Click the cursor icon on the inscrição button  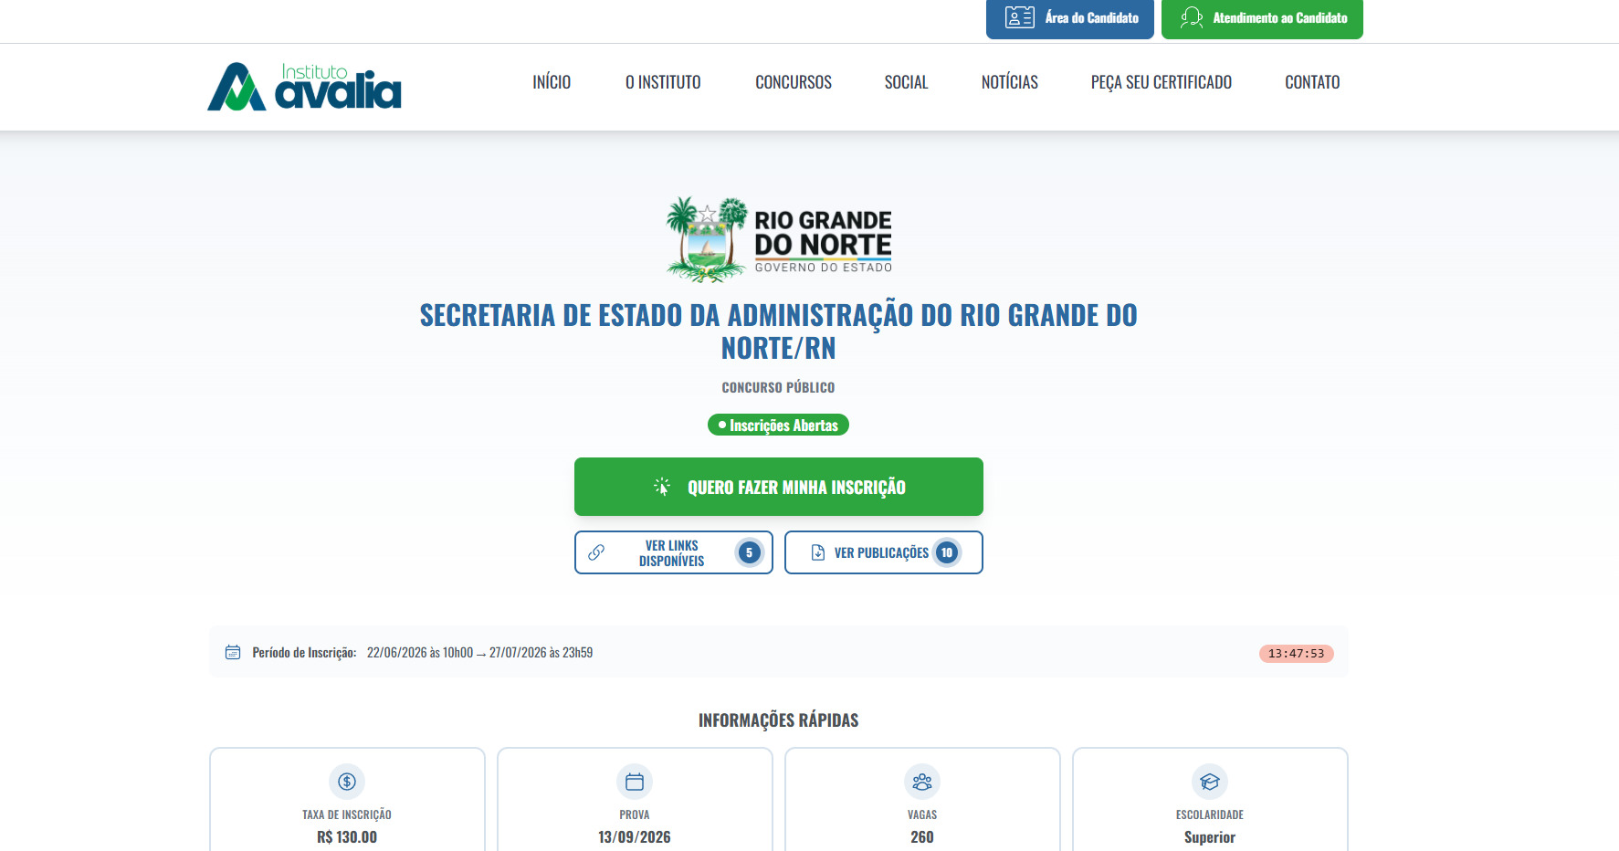coord(662,487)
